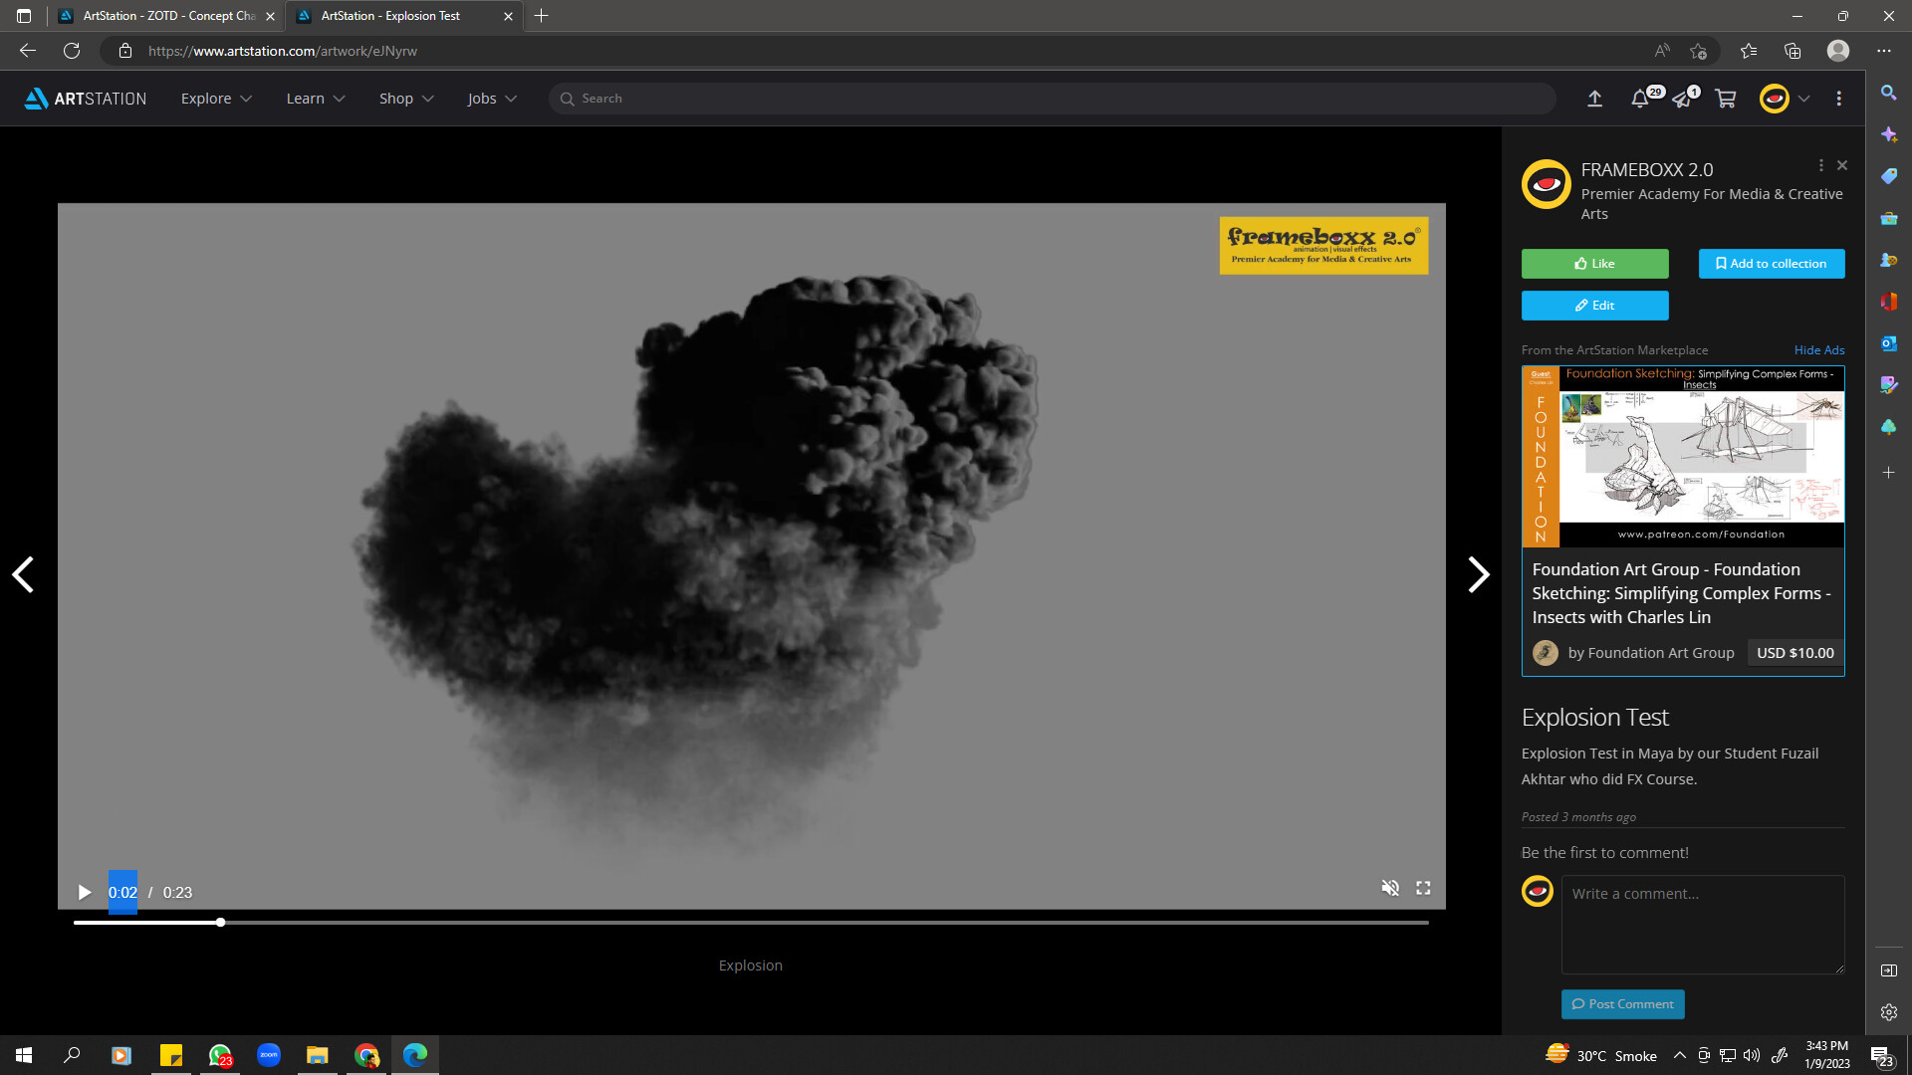This screenshot has height=1075, width=1912.
Task: Click Add to collection
Action: [1772, 263]
